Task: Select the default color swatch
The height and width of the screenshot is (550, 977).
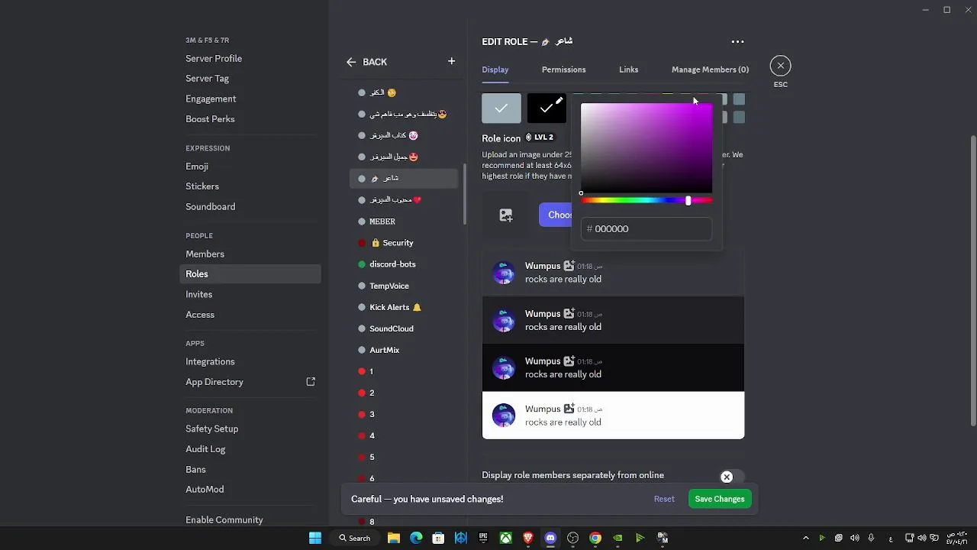Action: point(501,108)
